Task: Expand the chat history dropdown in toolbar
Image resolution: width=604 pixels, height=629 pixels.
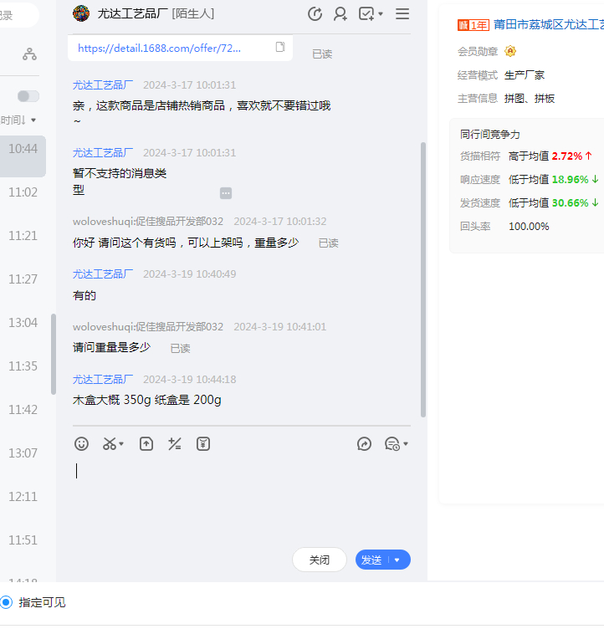Action: pyautogui.click(x=406, y=444)
